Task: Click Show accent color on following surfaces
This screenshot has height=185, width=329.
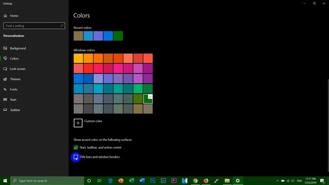Action: 103,140
